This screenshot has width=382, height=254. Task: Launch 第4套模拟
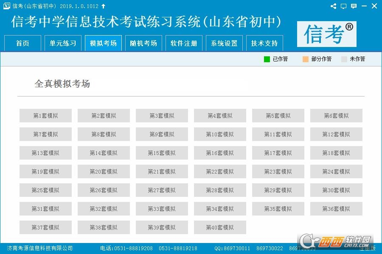220,116
